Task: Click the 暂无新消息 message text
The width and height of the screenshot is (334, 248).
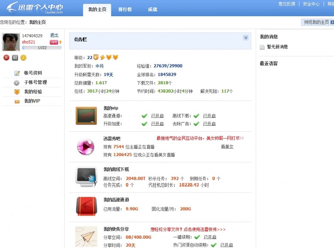Action: pos(277,47)
